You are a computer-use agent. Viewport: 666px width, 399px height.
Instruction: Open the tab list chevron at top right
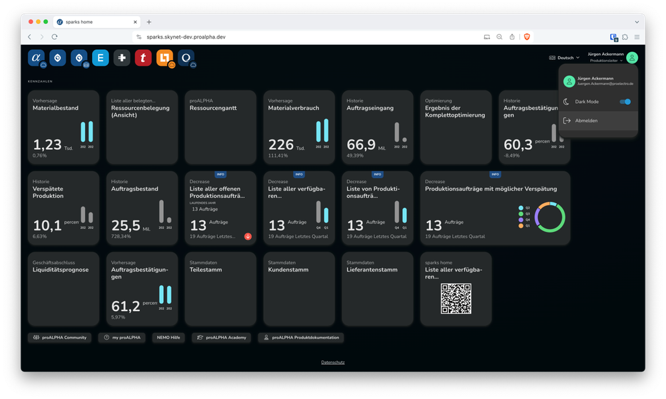(x=637, y=22)
